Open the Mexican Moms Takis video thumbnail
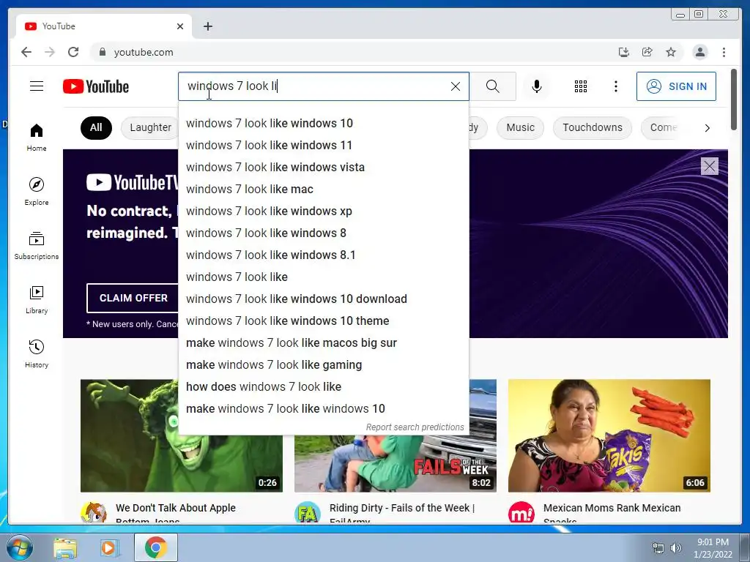This screenshot has height=562, width=750. click(609, 435)
